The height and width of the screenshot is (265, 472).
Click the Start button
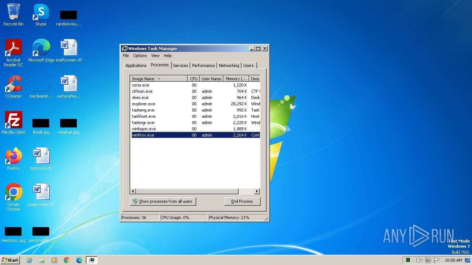(x=10, y=260)
